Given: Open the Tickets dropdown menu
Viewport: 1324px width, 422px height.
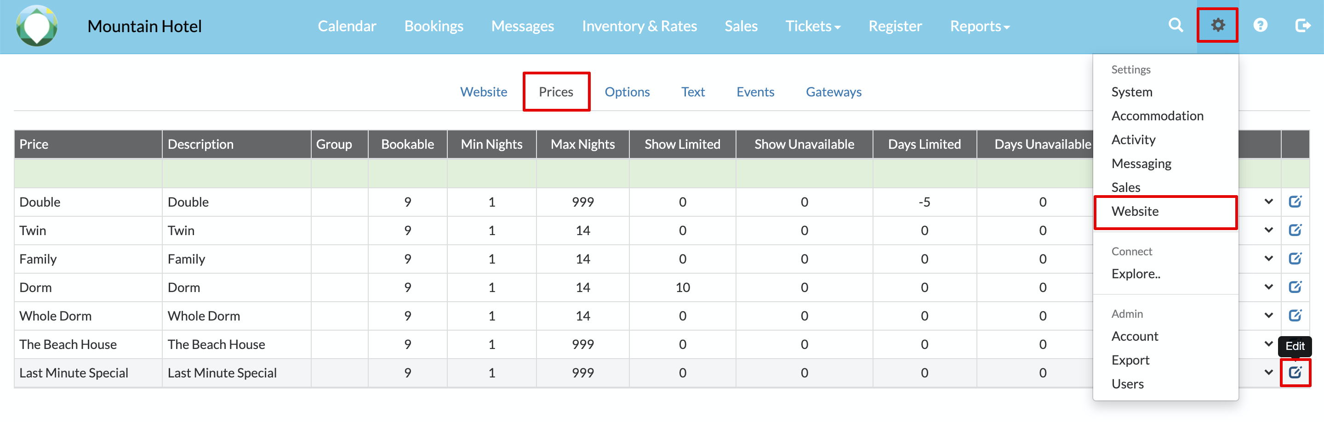Looking at the screenshot, I should point(813,26).
